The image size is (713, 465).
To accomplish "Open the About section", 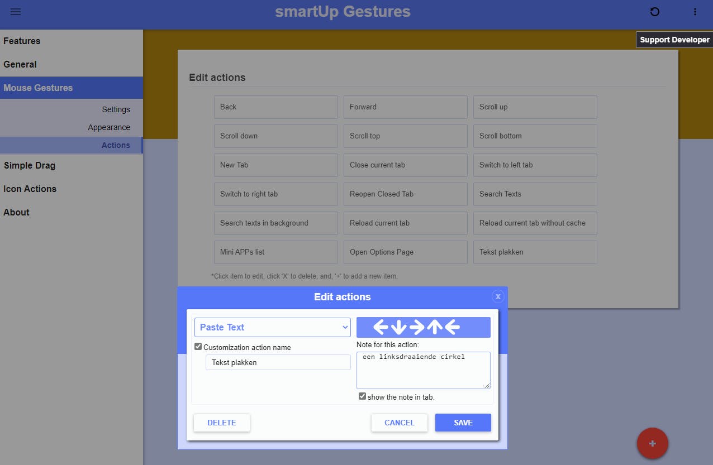I will click(72, 212).
